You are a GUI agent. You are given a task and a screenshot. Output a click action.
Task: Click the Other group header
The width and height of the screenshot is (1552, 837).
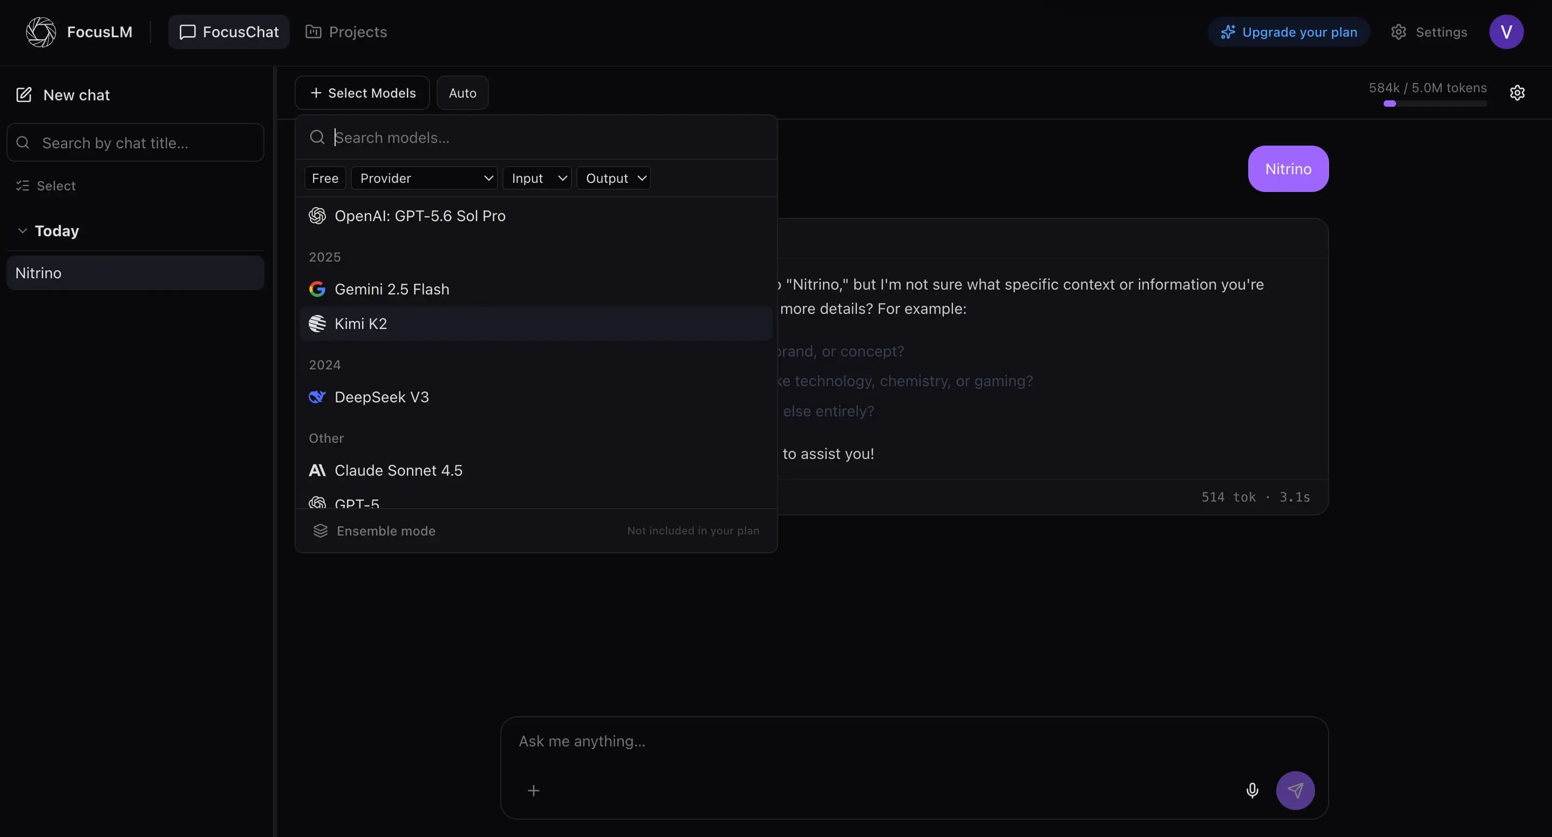tap(326, 438)
